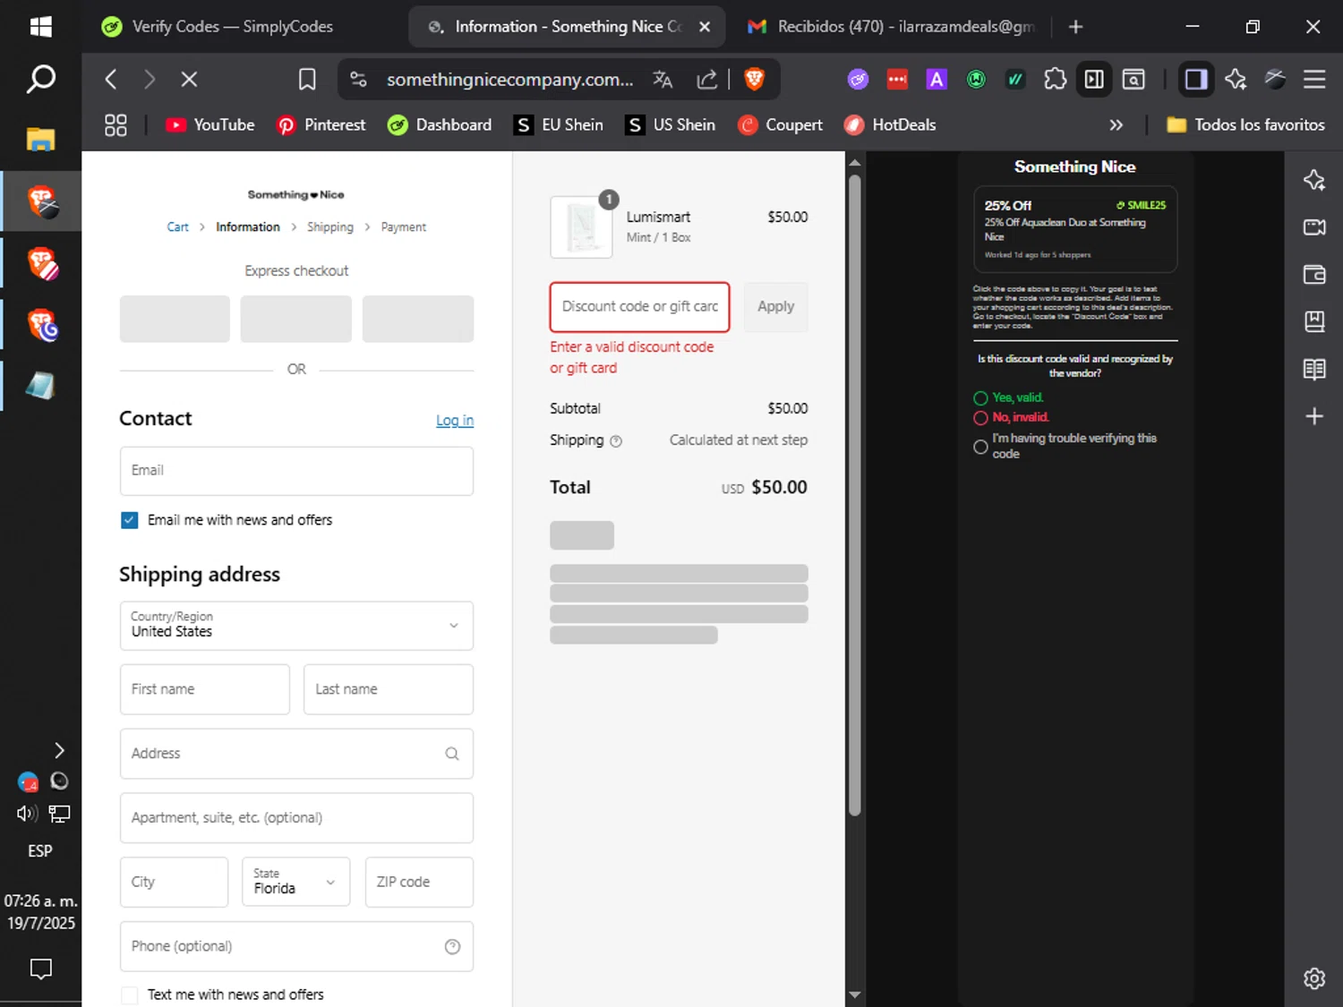Image resolution: width=1343 pixels, height=1007 pixels.
Task: Select the No, invalid radio option
Action: (x=980, y=418)
